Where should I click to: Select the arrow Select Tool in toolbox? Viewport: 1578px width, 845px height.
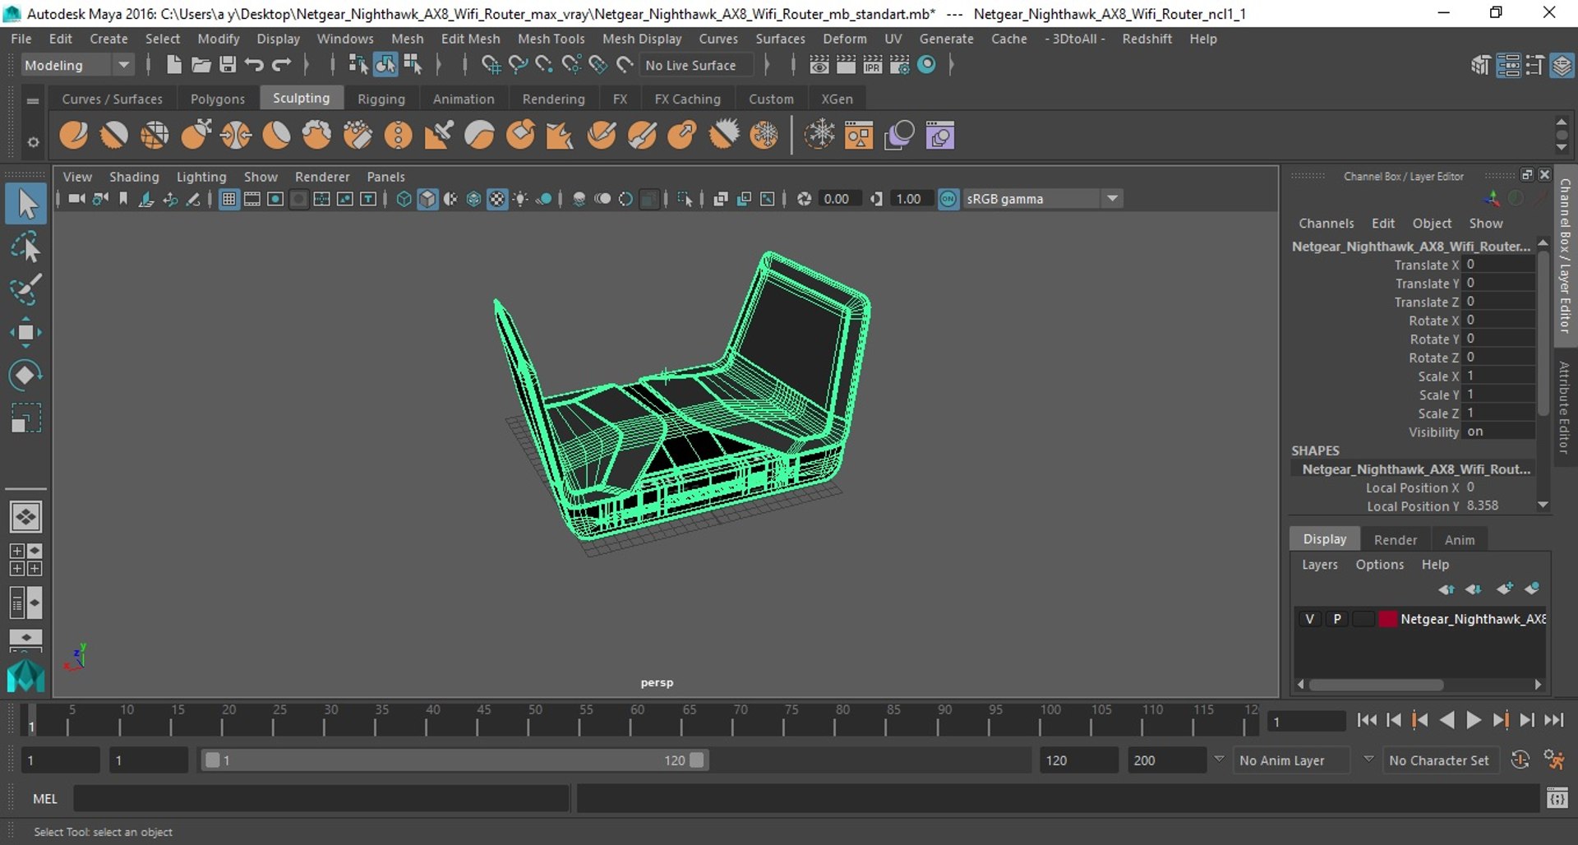point(25,204)
